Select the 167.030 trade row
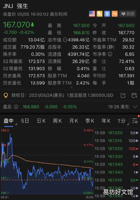The width and height of the screenshot is (140, 200). pyautogui.click(x=116, y=157)
